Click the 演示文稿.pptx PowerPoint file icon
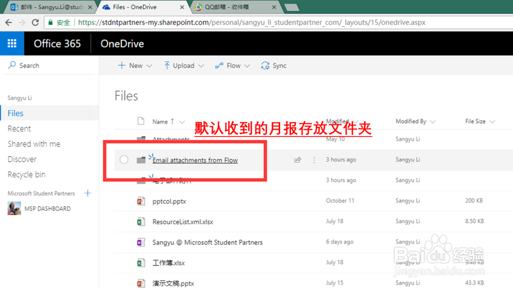This screenshot has width=513, height=289. click(141, 283)
